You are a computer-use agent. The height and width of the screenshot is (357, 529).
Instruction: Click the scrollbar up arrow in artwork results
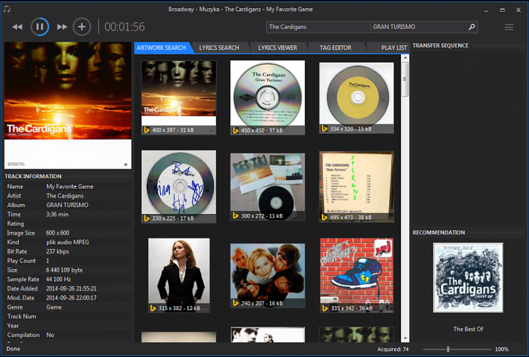405,58
